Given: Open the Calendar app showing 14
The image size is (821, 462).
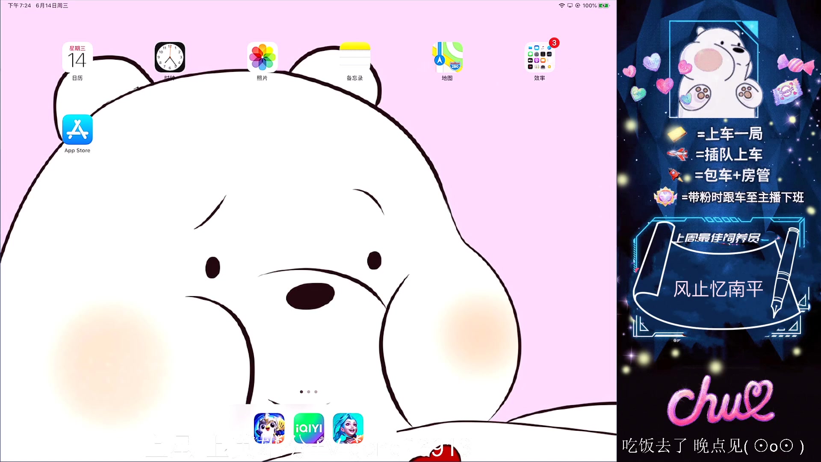Looking at the screenshot, I should pyautogui.click(x=77, y=57).
